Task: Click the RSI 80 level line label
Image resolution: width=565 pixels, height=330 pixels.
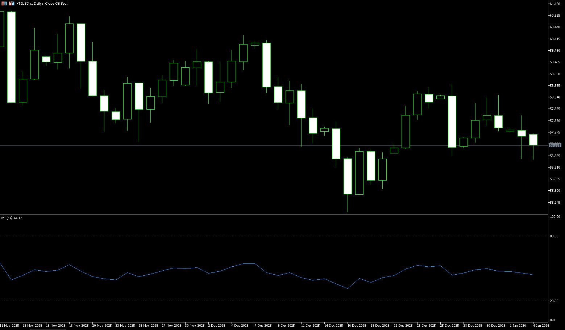Action: pyautogui.click(x=554, y=236)
